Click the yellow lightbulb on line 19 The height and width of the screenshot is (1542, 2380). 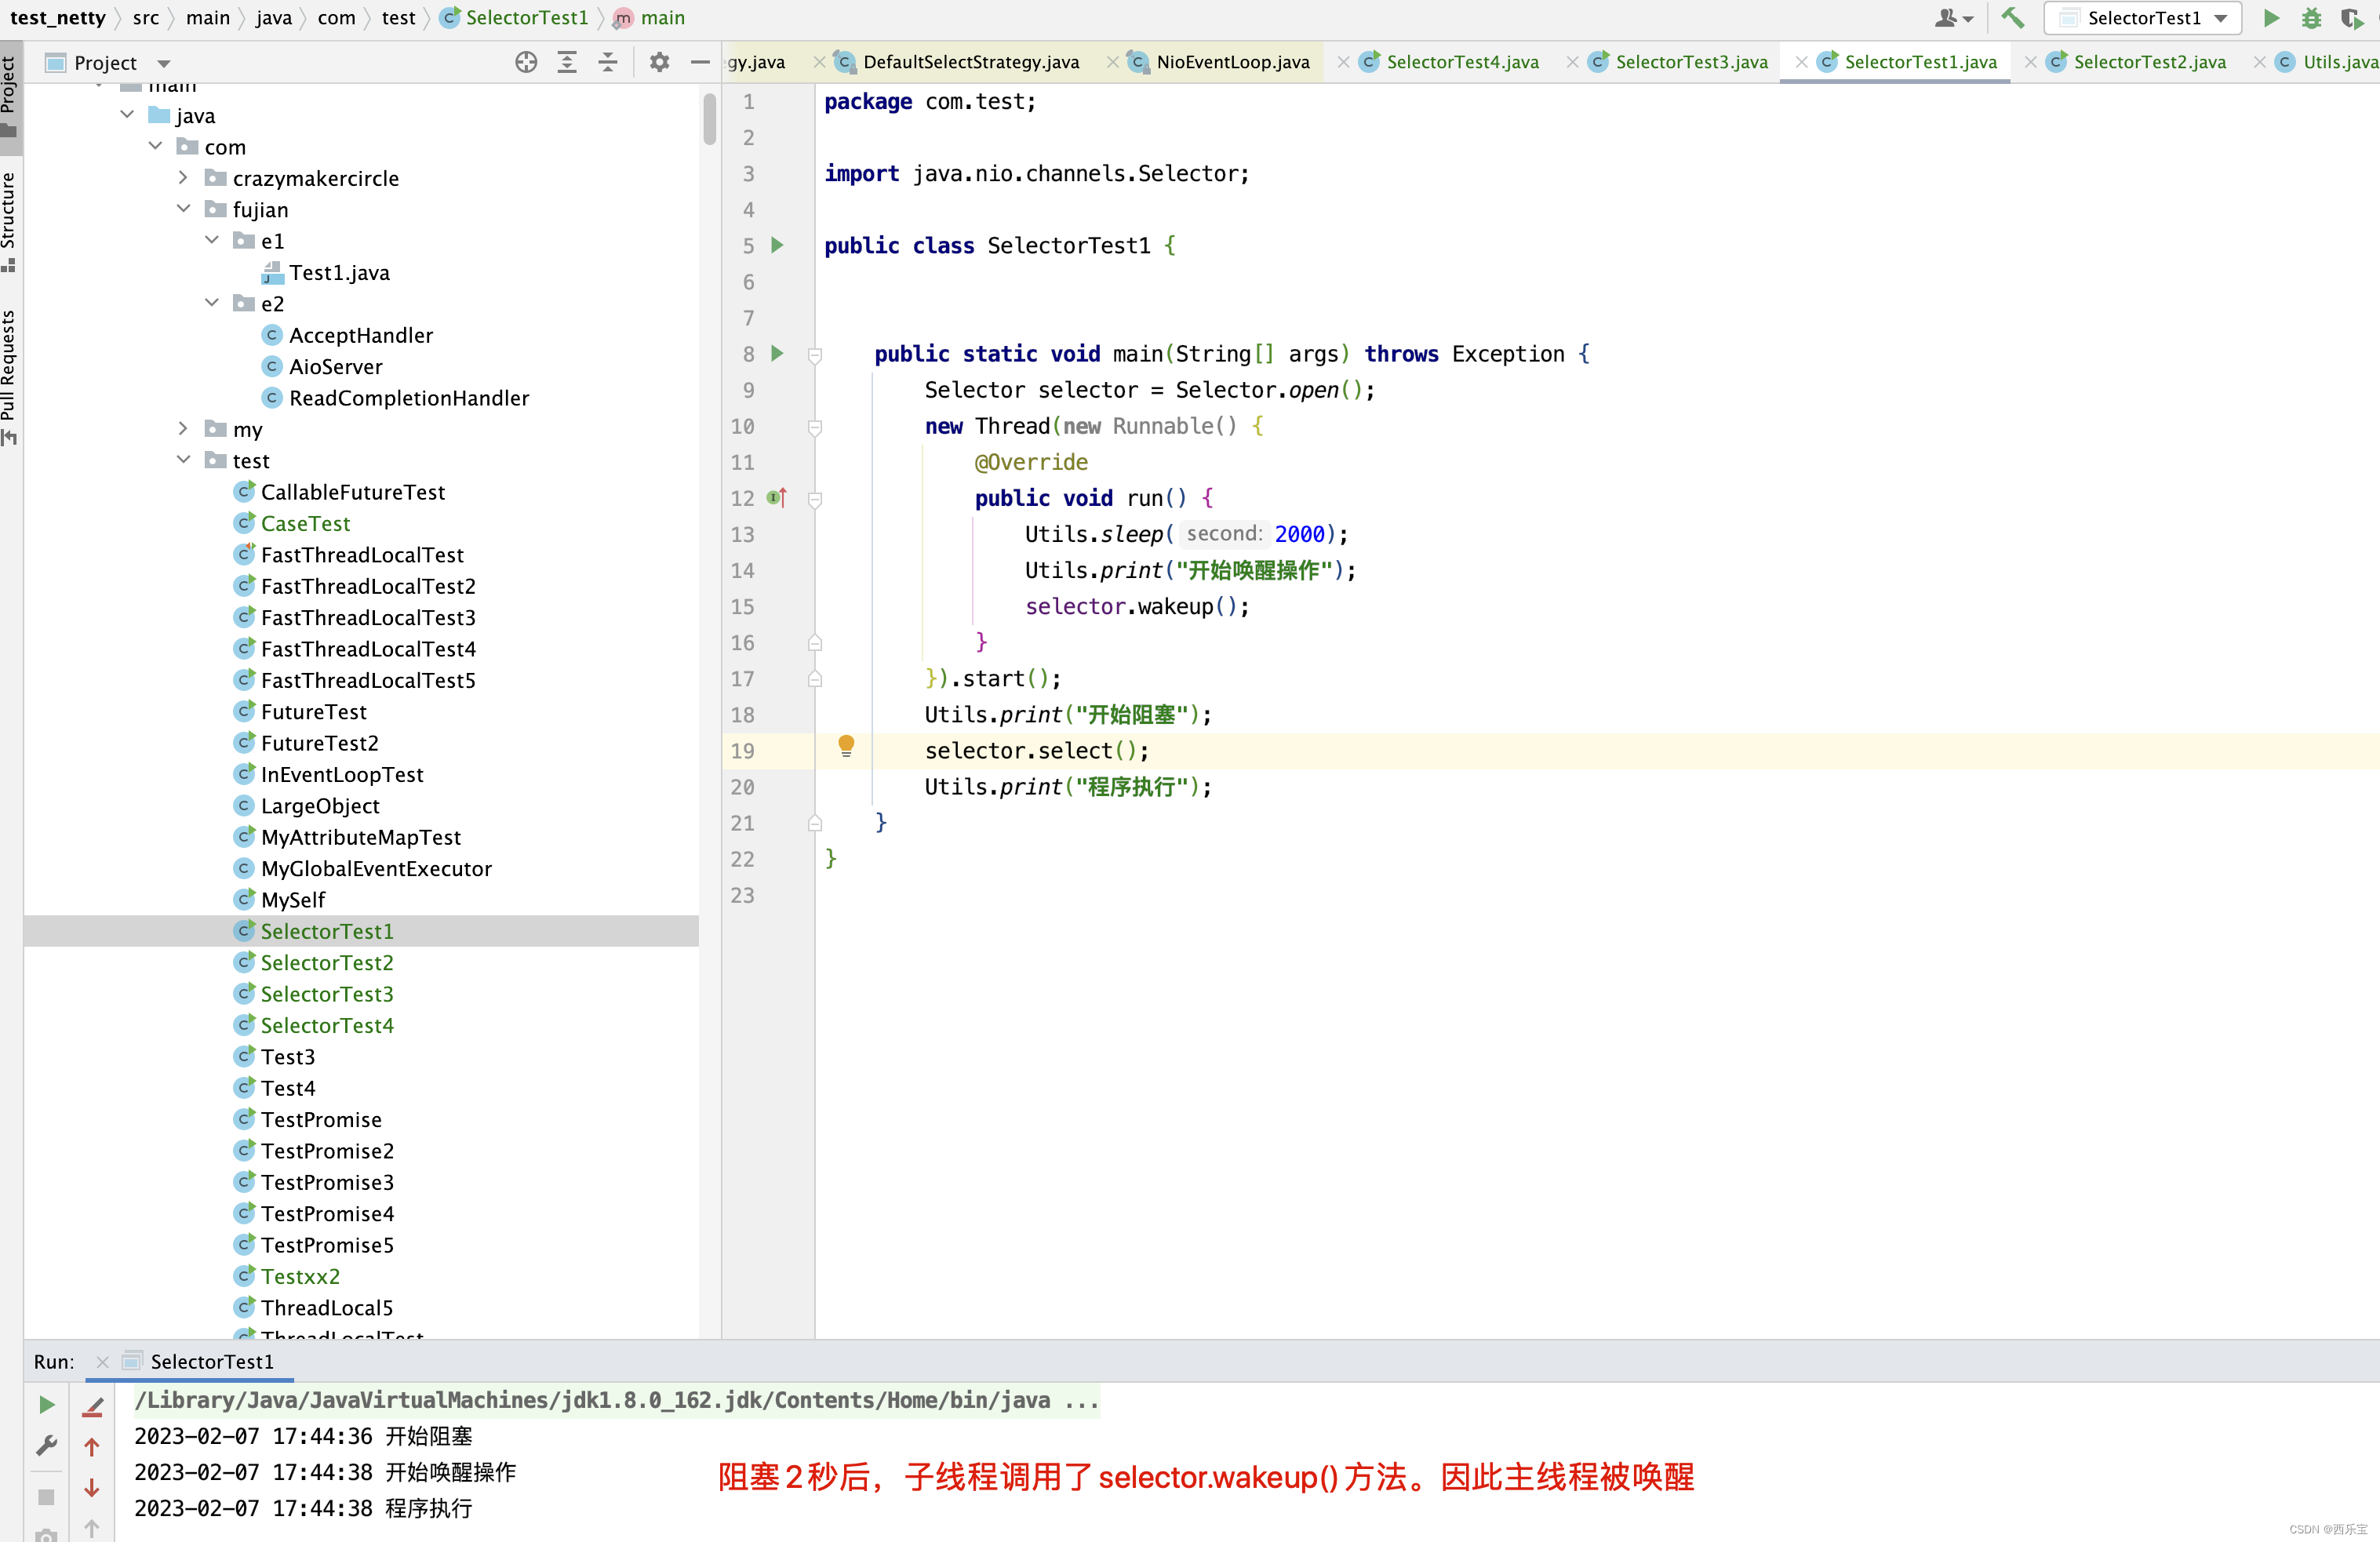(x=846, y=746)
